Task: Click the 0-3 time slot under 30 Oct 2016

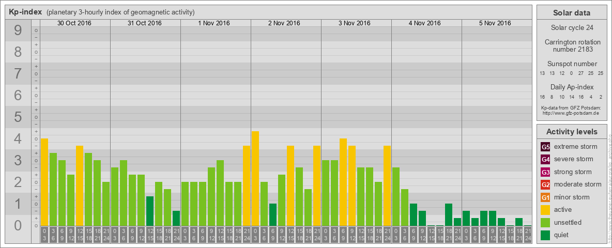Action: pyautogui.click(x=44, y=235)
